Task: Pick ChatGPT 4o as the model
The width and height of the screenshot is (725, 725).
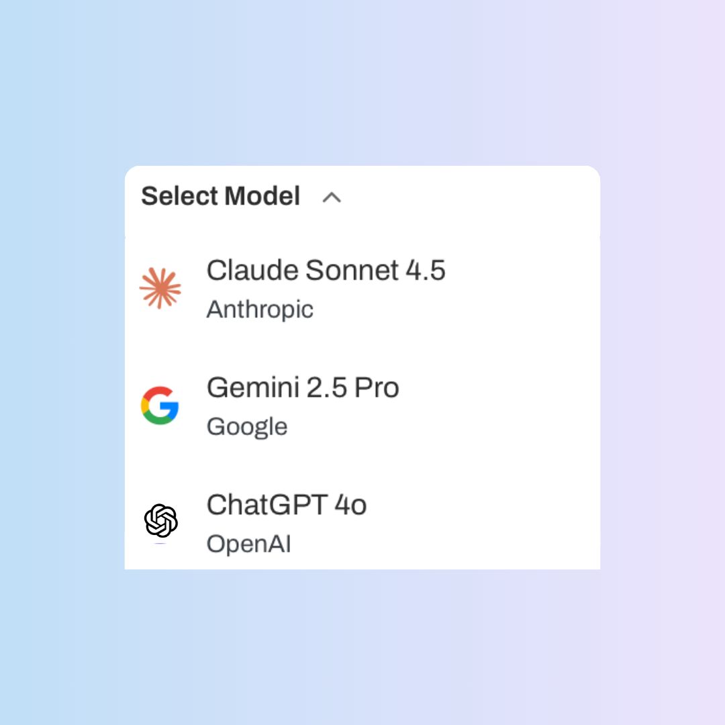Action: pyautogui.click(x=287, y=522)
